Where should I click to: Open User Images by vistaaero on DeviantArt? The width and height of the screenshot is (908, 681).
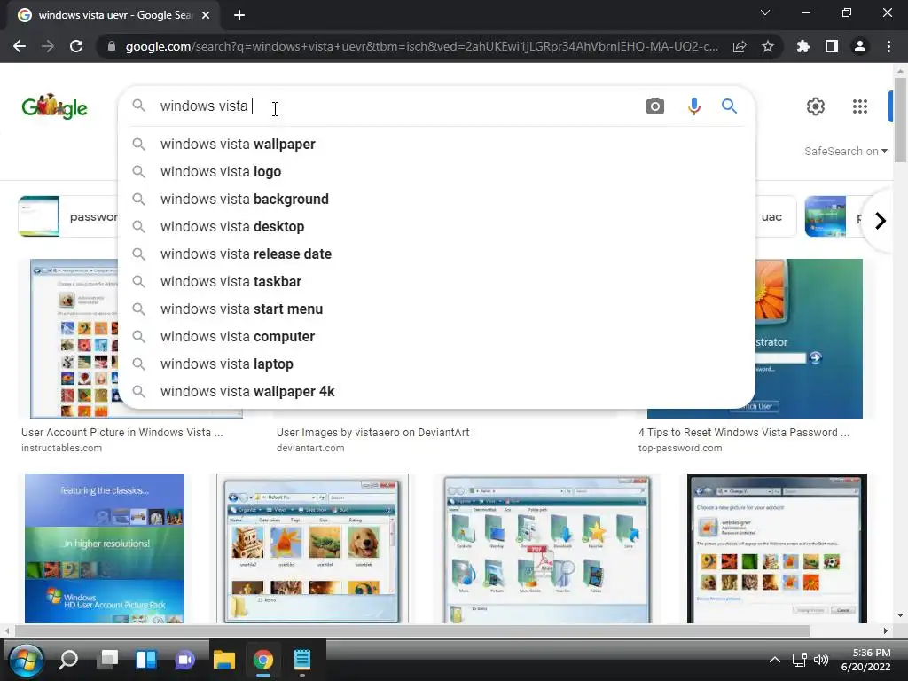tap(373, 433)
